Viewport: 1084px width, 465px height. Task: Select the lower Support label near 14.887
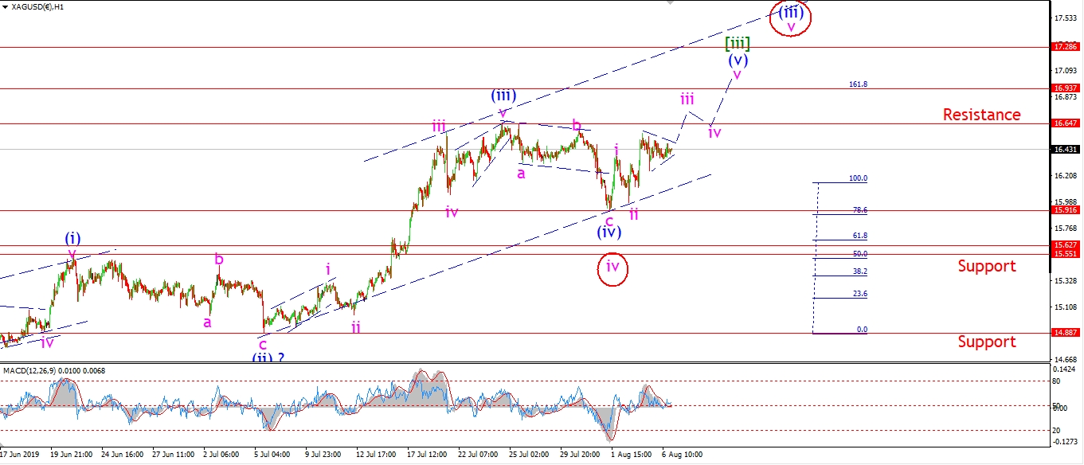987,342
